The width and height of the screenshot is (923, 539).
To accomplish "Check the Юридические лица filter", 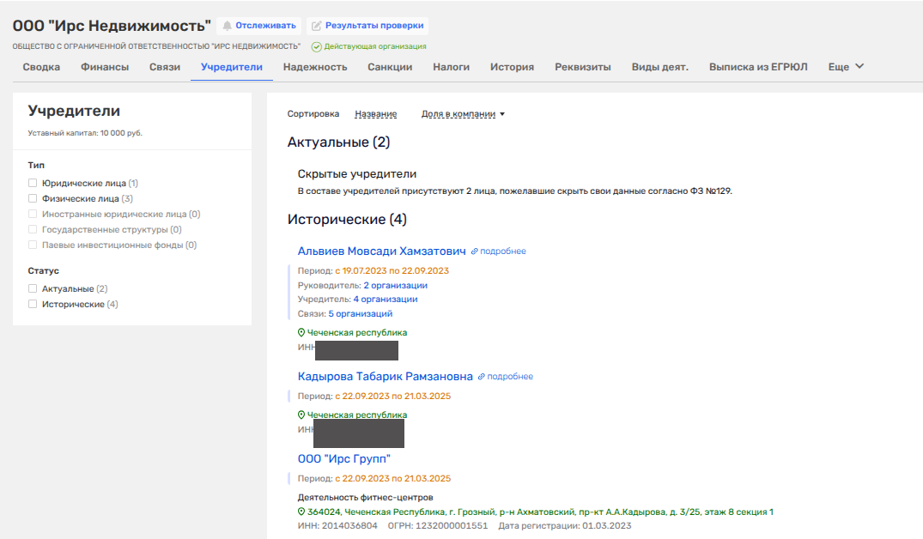I will (33, 183).
